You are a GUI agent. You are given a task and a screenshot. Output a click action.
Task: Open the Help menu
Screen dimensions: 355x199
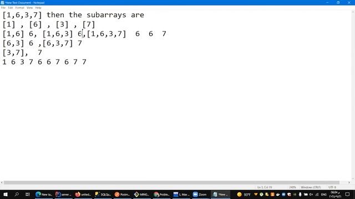tap(38, 8)
